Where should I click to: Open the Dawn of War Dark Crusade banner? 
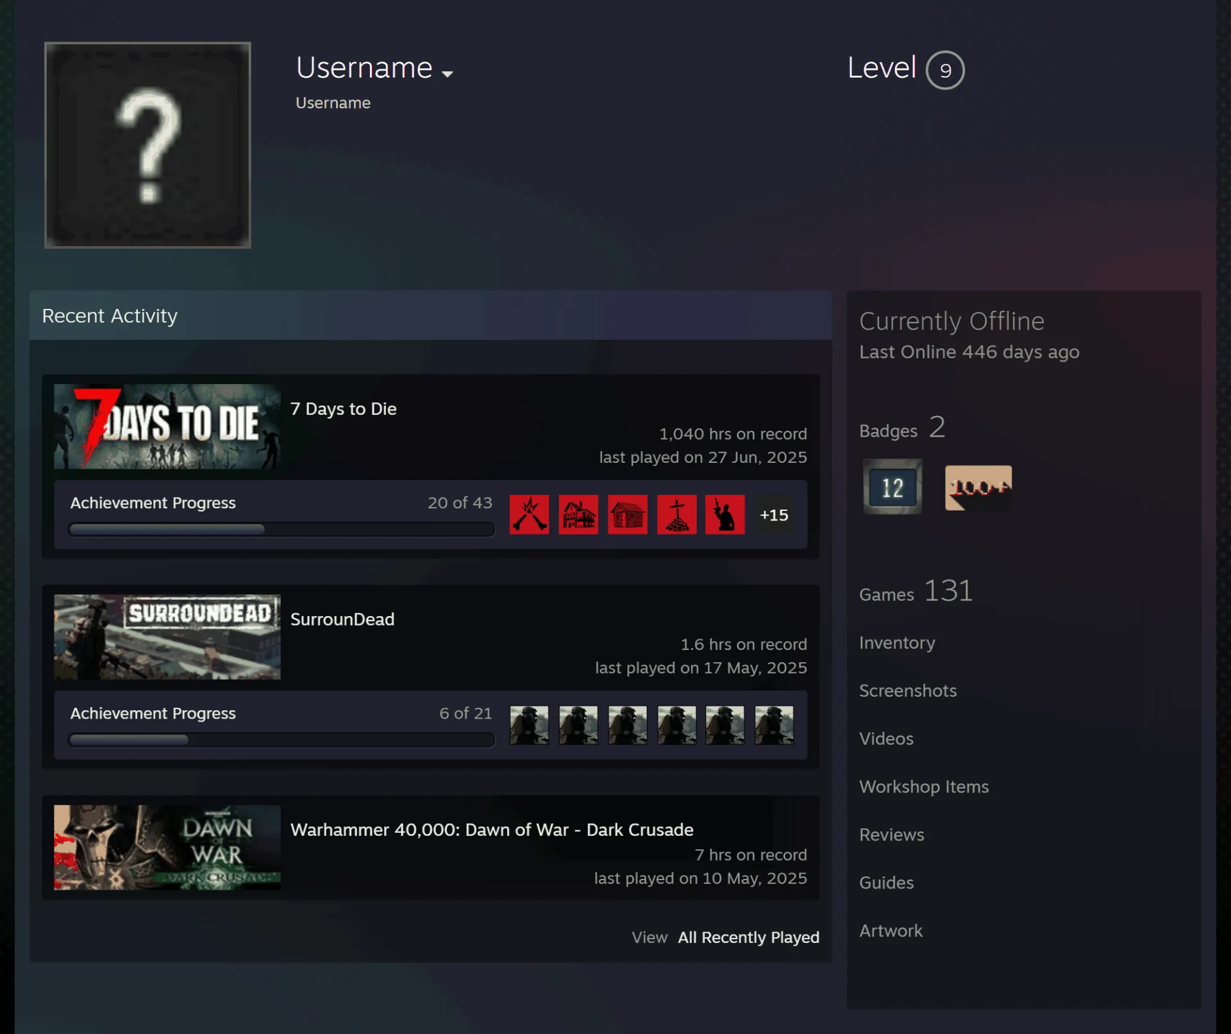point(167,847)
